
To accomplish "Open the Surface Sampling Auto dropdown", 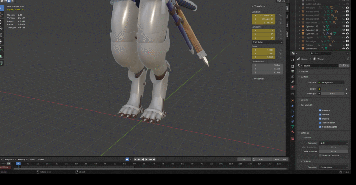I will [333, 143].
